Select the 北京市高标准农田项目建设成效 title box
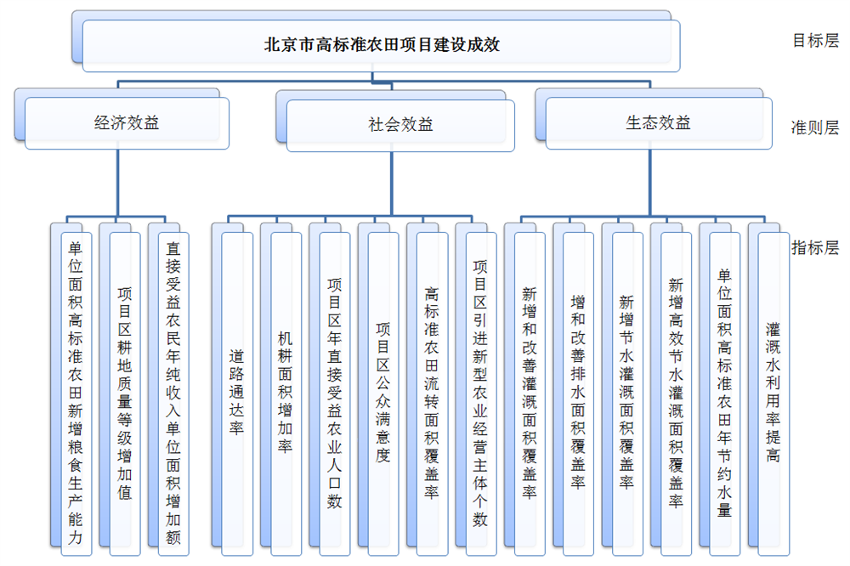Image resolution: width=850 pixels, height=566 pixels. pos(381,46)
